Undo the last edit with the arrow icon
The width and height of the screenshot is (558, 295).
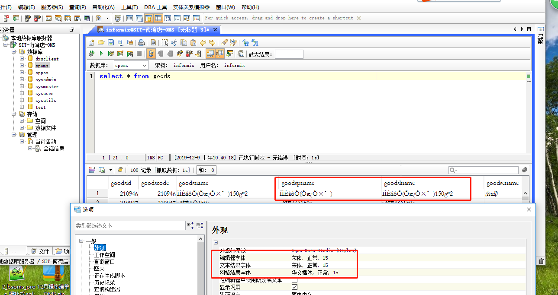(203, 42)
